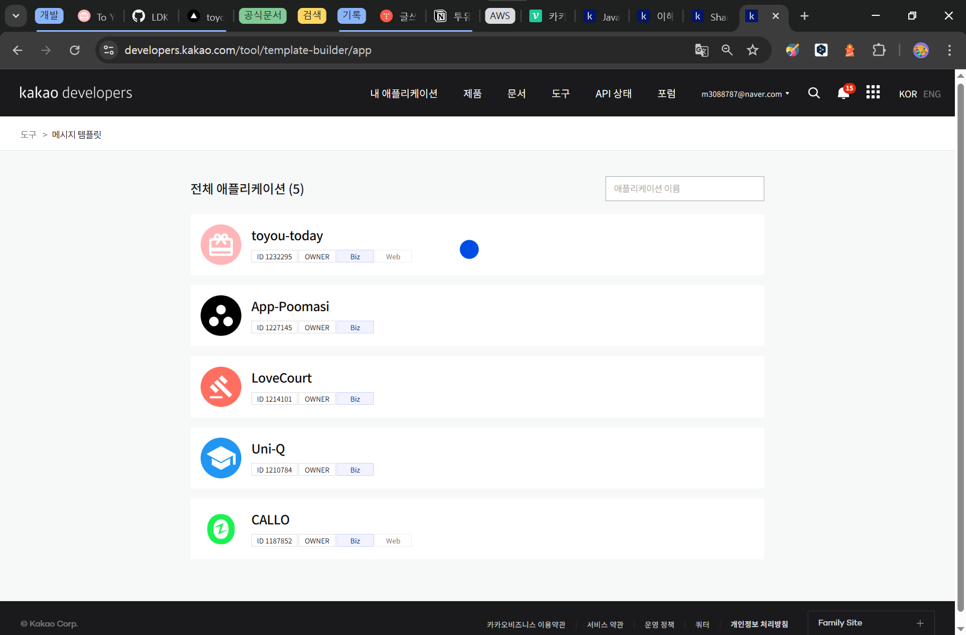Reload the current page
The image size is (966, 635).
(75, 50)
